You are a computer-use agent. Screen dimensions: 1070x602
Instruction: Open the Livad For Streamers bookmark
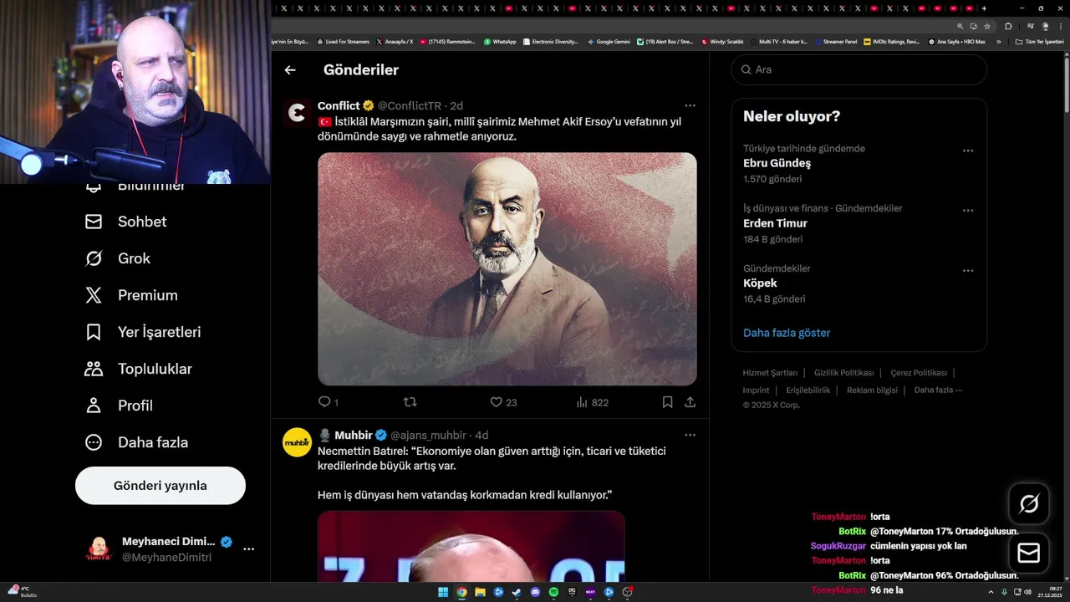(x=343, y=41)
